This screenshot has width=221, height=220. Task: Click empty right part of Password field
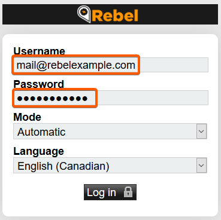153,97
